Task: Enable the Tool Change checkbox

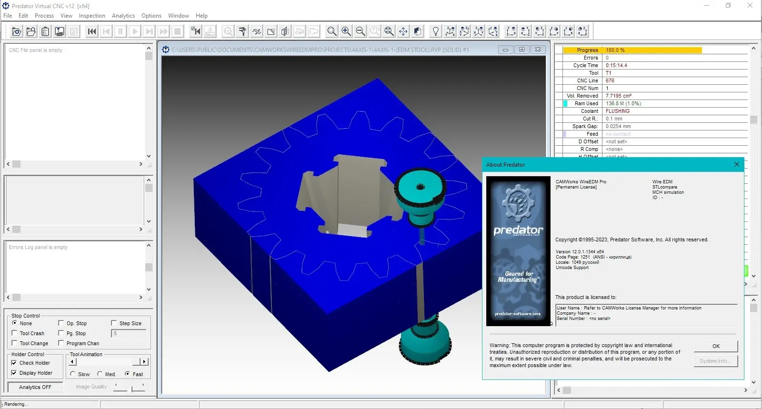Action: [14, 343]
